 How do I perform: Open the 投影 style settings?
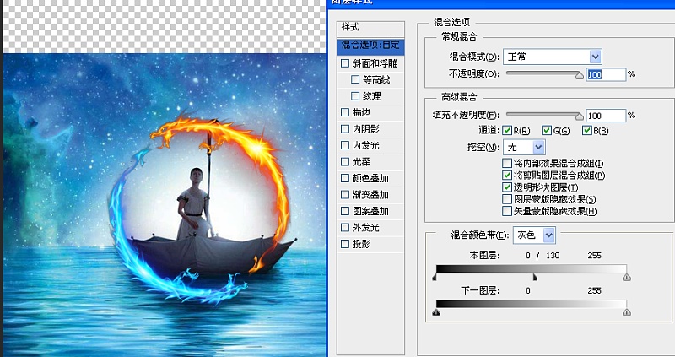pyautogui.click(x=362, y=245)
